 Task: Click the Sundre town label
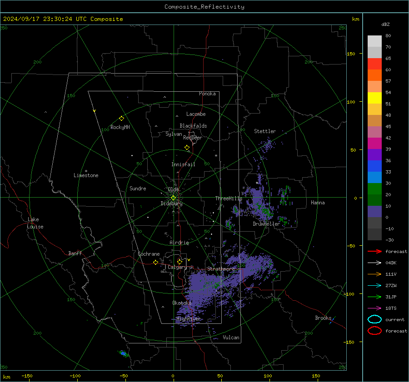pyautogui.click(x=138, y=189)
